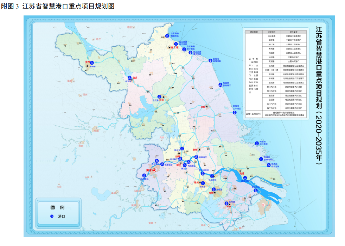Image resolution: width=345 pixels, height=246 pixels.
Task: Click the 常州港 anchor icon
Action: 202,183
